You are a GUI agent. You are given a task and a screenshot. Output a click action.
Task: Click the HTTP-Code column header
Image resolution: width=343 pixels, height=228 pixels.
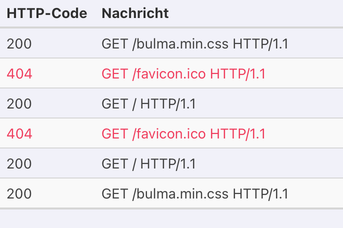46,13
